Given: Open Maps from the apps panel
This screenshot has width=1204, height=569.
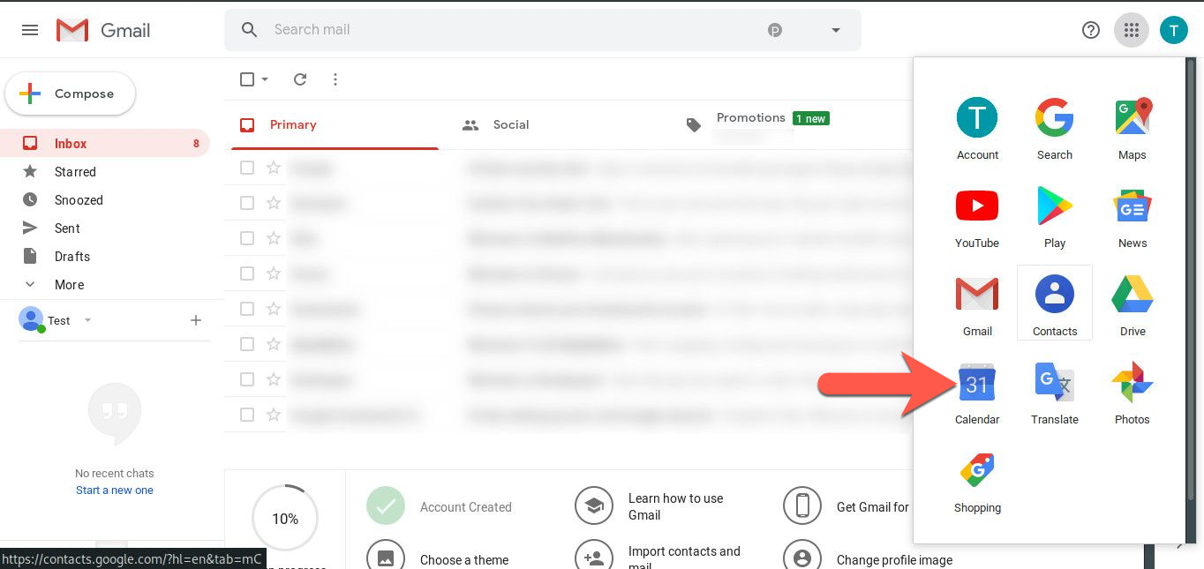Looking at the screenshot, I should [x=1133, y=129].
